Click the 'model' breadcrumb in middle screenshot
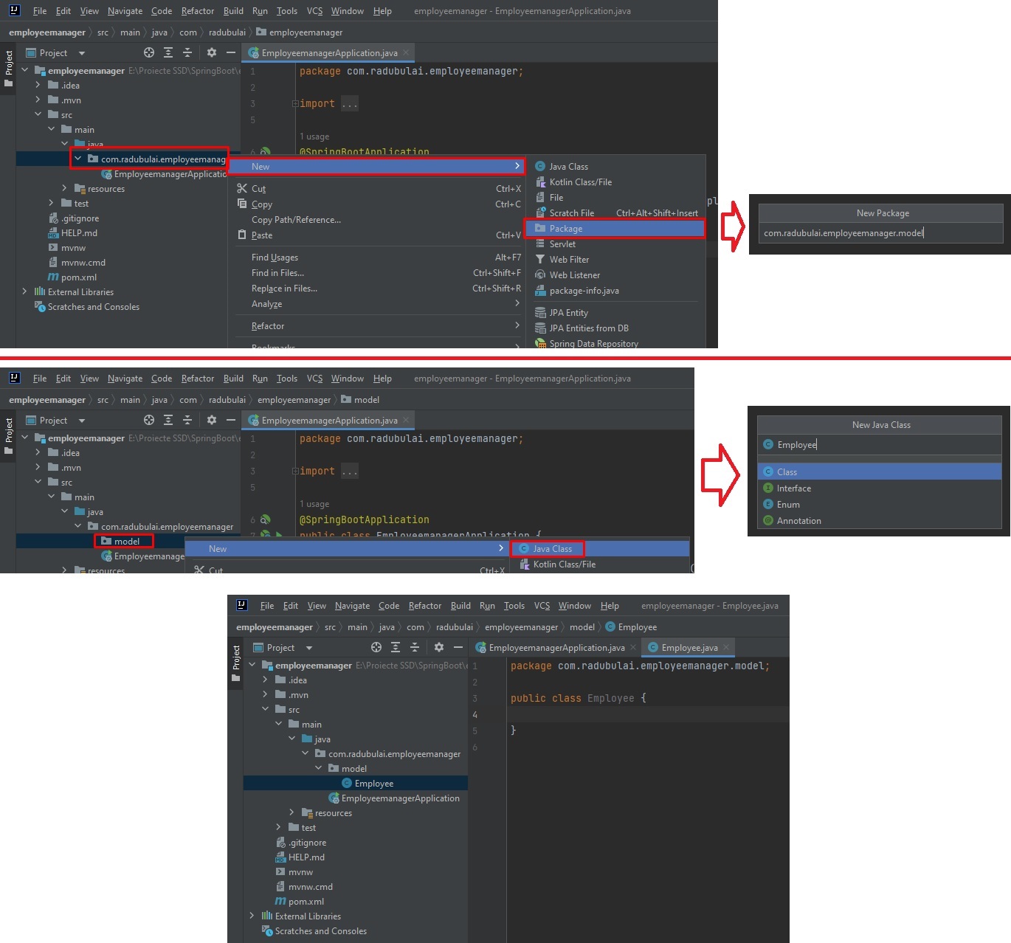 [x=360, y=400]
